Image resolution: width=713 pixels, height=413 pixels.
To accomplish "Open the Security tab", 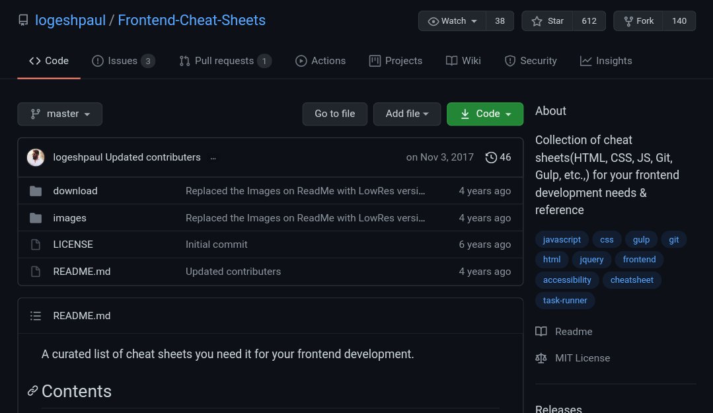I will tap(530, 61).
